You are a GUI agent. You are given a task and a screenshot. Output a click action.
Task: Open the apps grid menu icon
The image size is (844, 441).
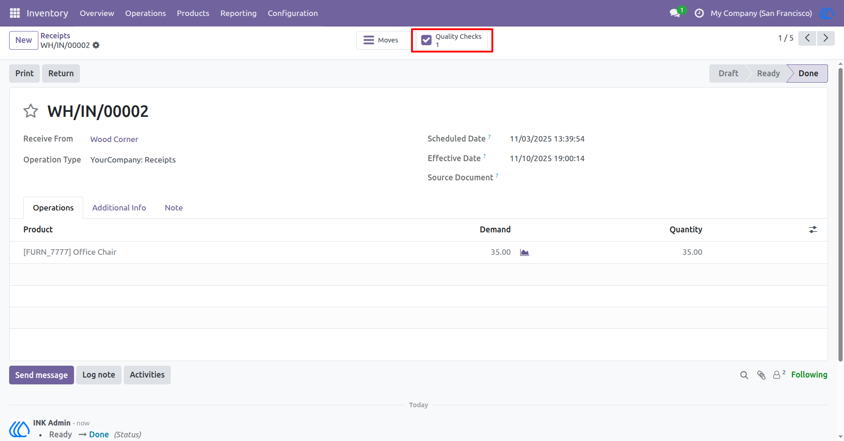[15, 13]
